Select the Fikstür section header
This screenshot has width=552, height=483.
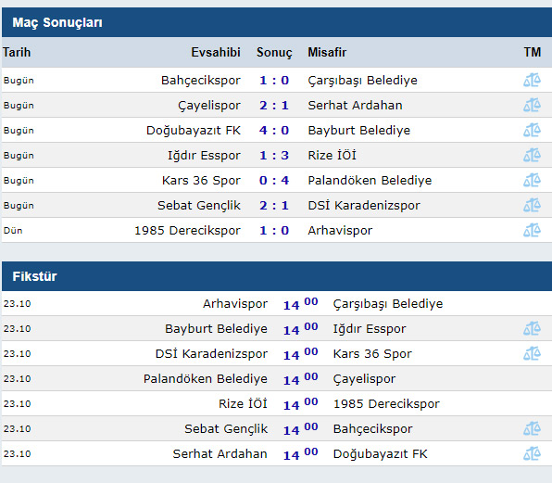(277, 276)
